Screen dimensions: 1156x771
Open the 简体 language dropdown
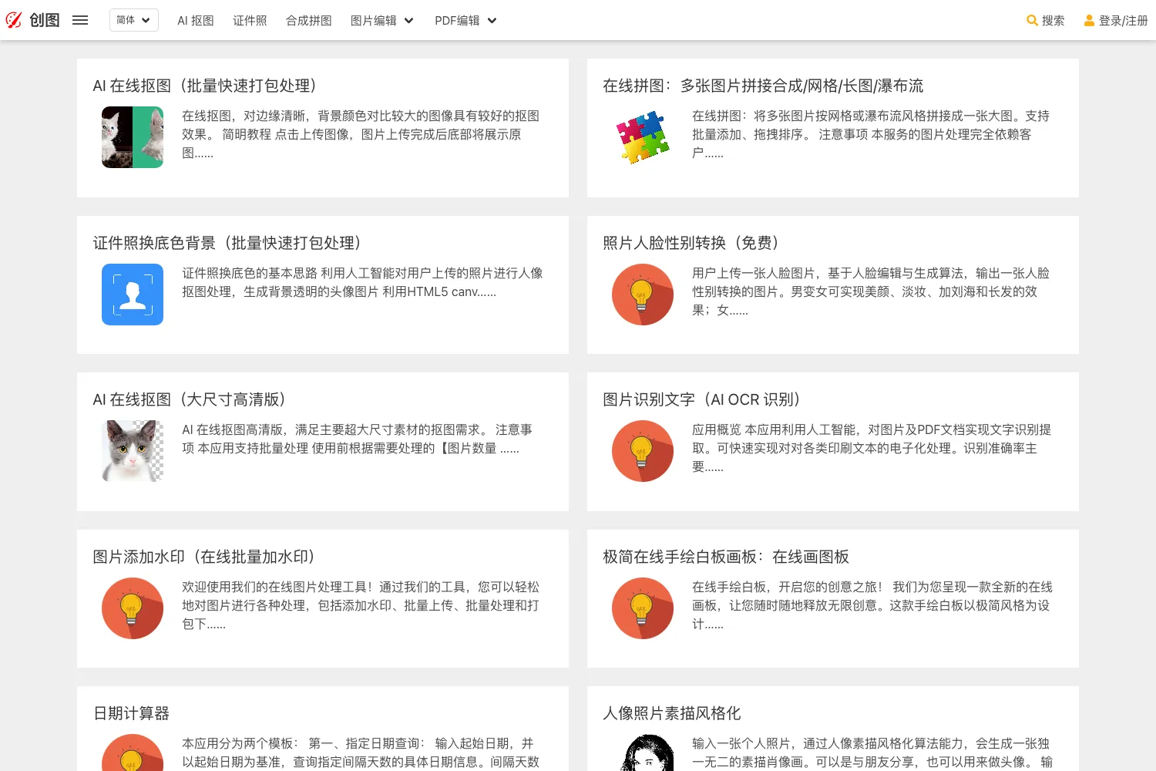pos(134,20)
